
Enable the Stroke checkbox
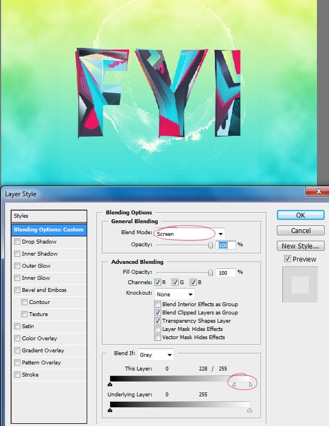[x=18, y=374]
